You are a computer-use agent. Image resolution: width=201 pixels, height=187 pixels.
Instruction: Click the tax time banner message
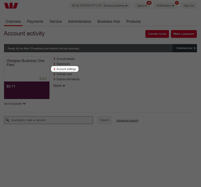point(43,48)
